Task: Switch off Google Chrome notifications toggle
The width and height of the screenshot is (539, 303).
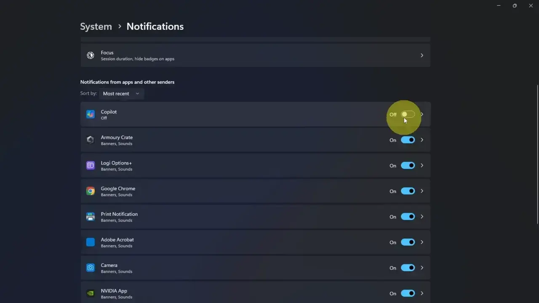Action: click(408, 191)
